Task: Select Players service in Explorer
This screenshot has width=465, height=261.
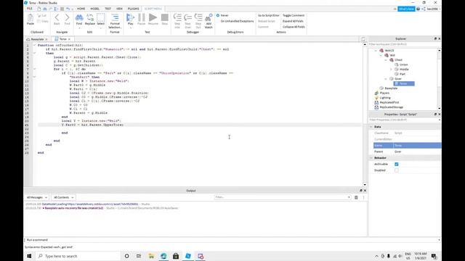Action: 384,93
